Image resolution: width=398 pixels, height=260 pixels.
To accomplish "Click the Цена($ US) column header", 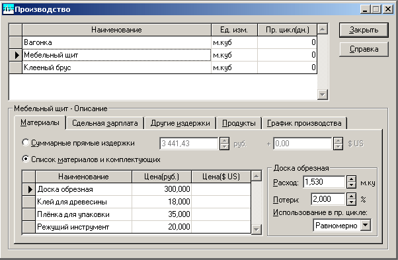I will 221,177.
